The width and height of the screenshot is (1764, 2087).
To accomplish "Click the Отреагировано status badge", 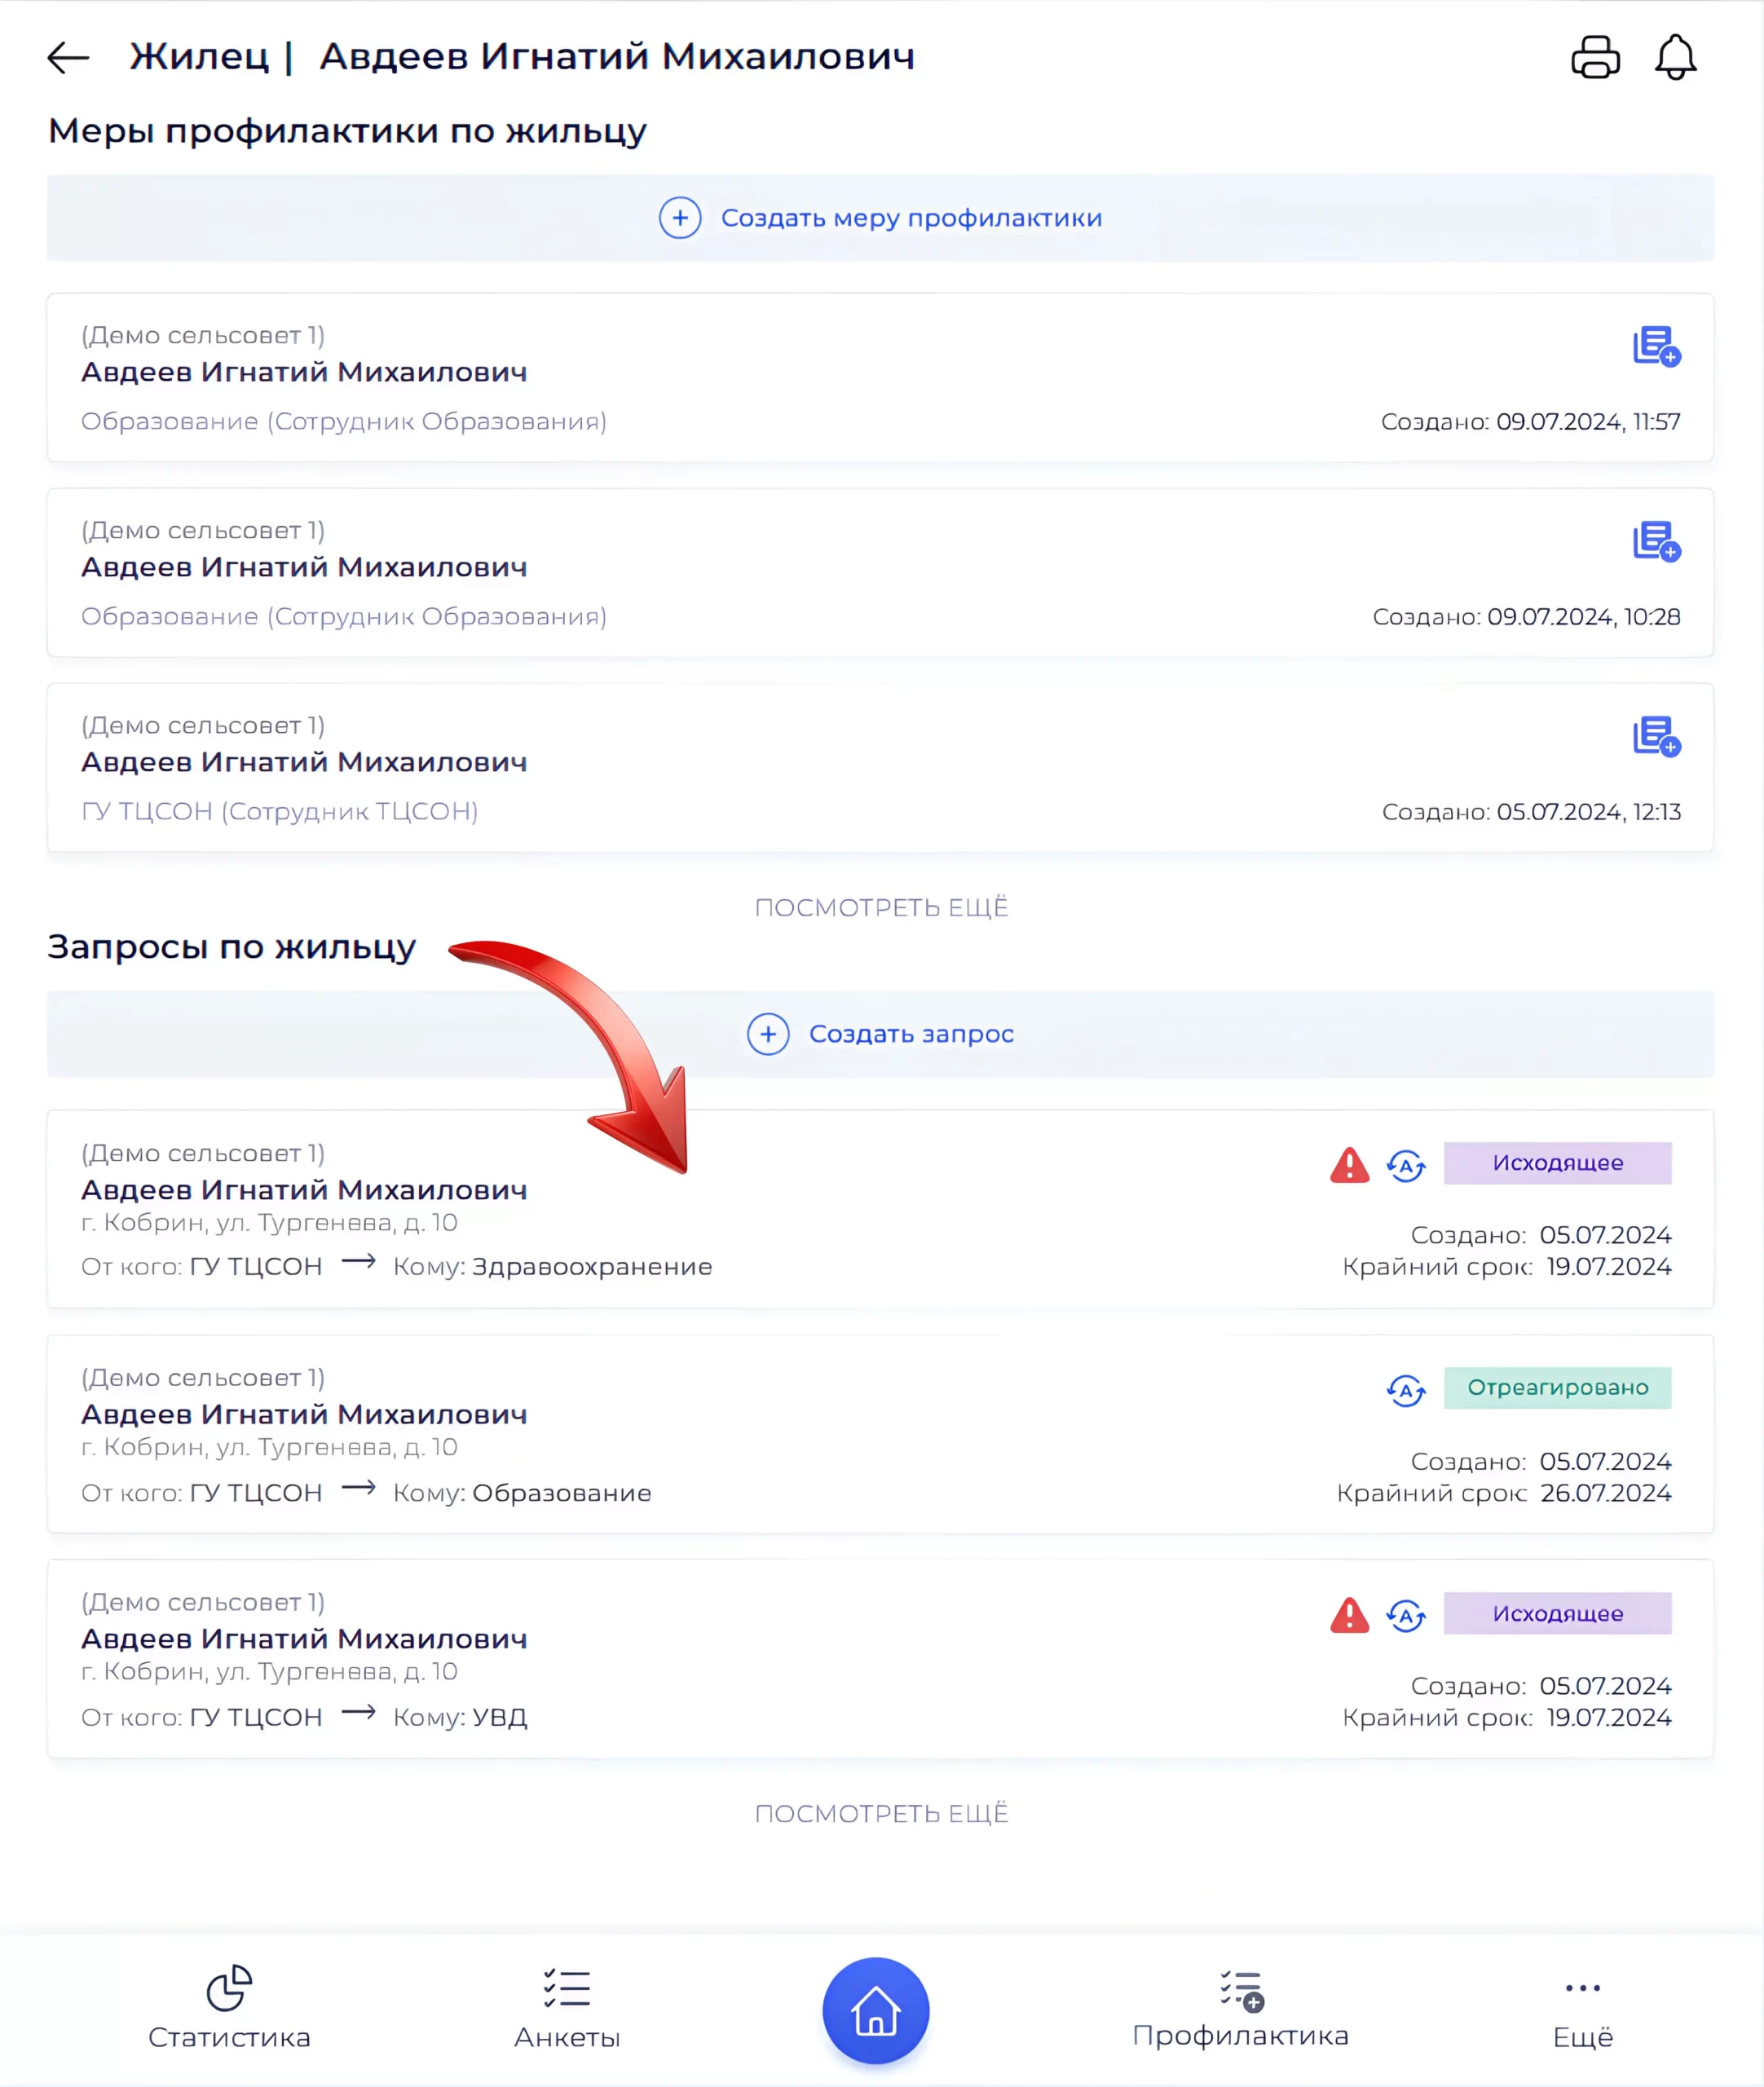I will click(1557, 1388).
